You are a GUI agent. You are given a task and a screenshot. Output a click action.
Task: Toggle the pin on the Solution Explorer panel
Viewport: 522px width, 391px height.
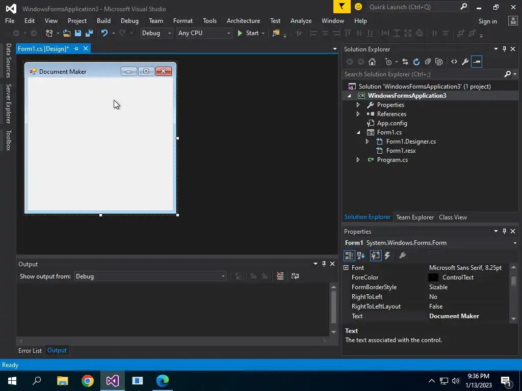click(x=504, y=49)
